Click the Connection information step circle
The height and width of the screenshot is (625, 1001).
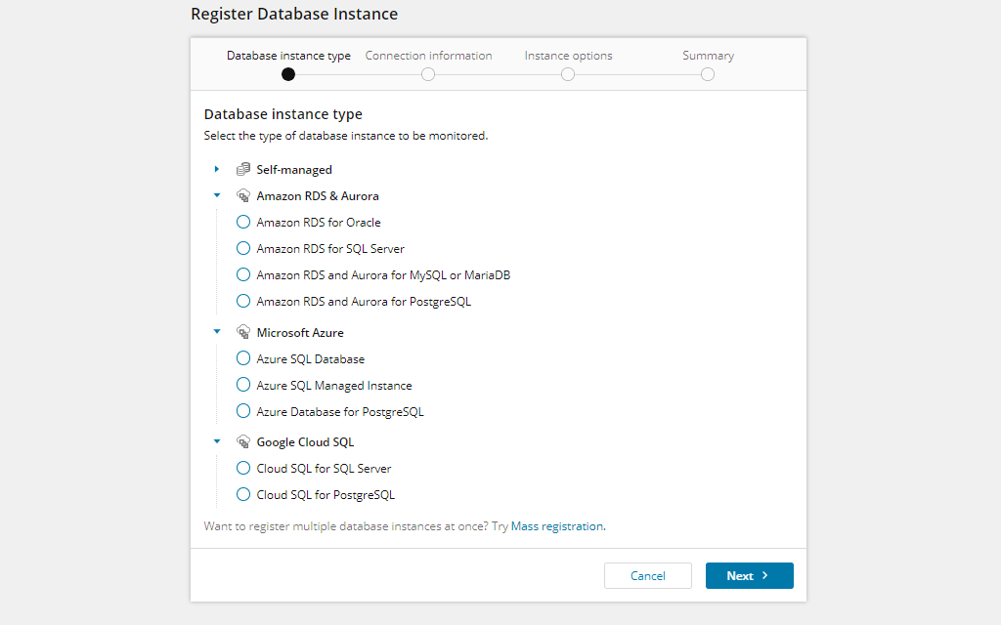point(427,73)
